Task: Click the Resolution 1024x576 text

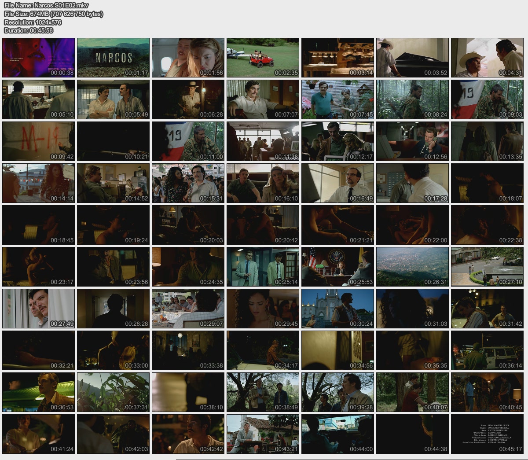Action: point(33,22)
